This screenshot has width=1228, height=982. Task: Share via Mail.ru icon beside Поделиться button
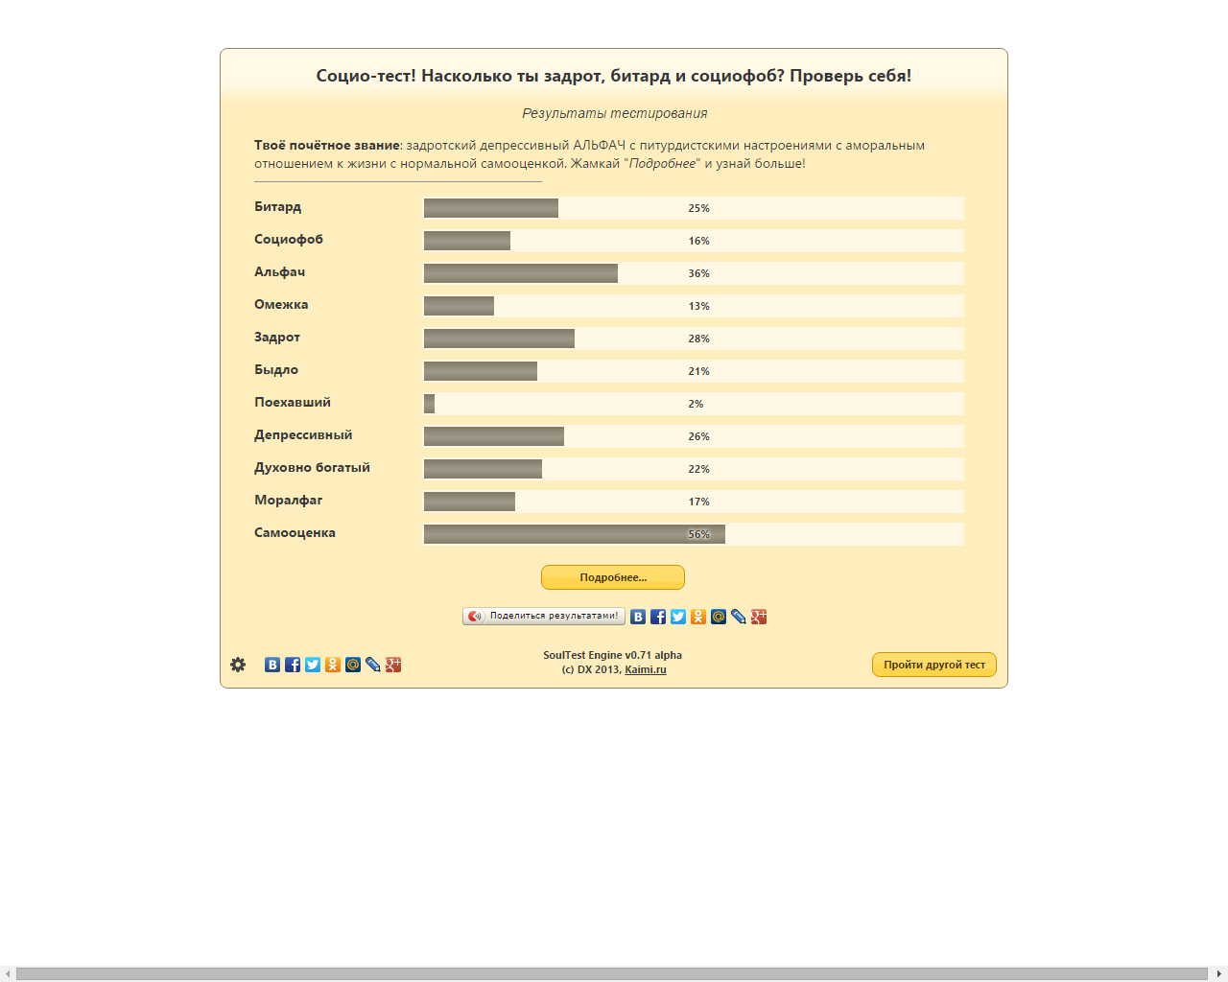click(x=719, y=617)
